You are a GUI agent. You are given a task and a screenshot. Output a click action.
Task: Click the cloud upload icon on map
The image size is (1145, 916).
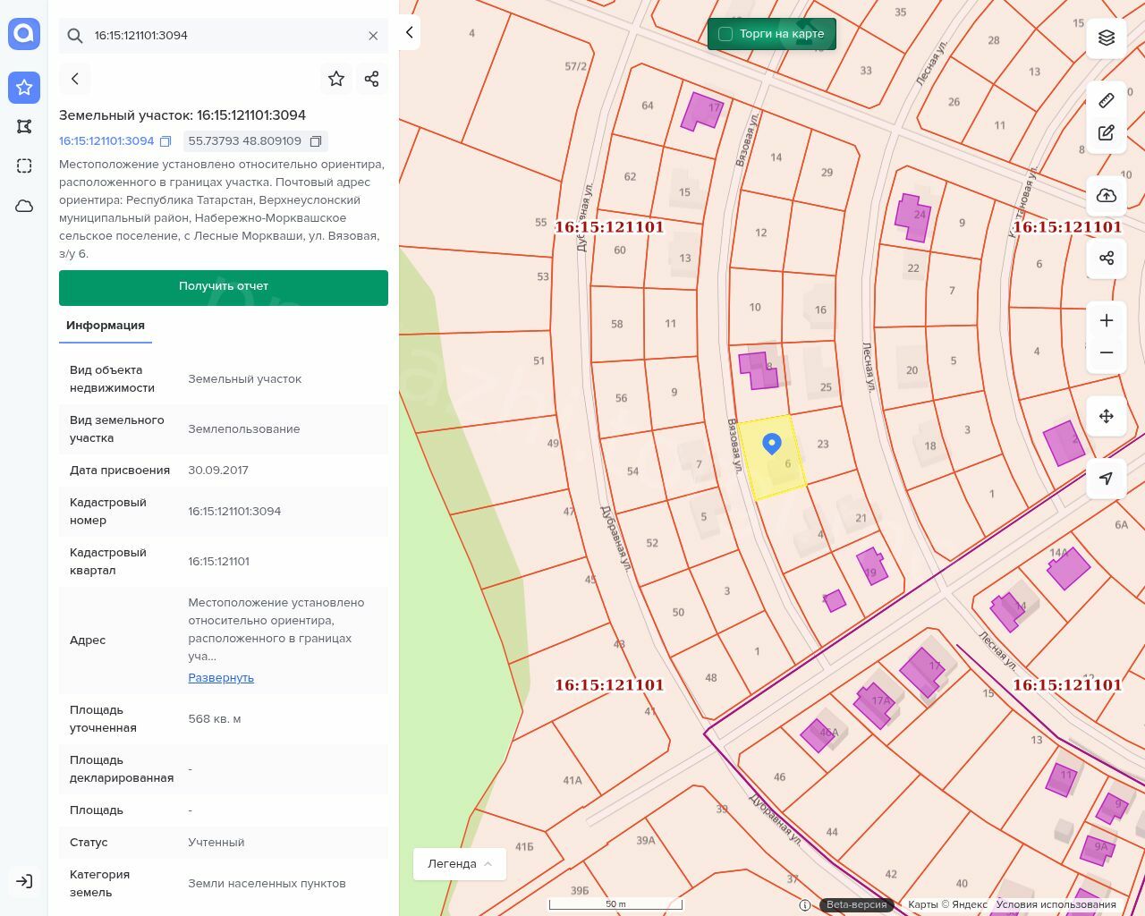(x=1107, y=196)
